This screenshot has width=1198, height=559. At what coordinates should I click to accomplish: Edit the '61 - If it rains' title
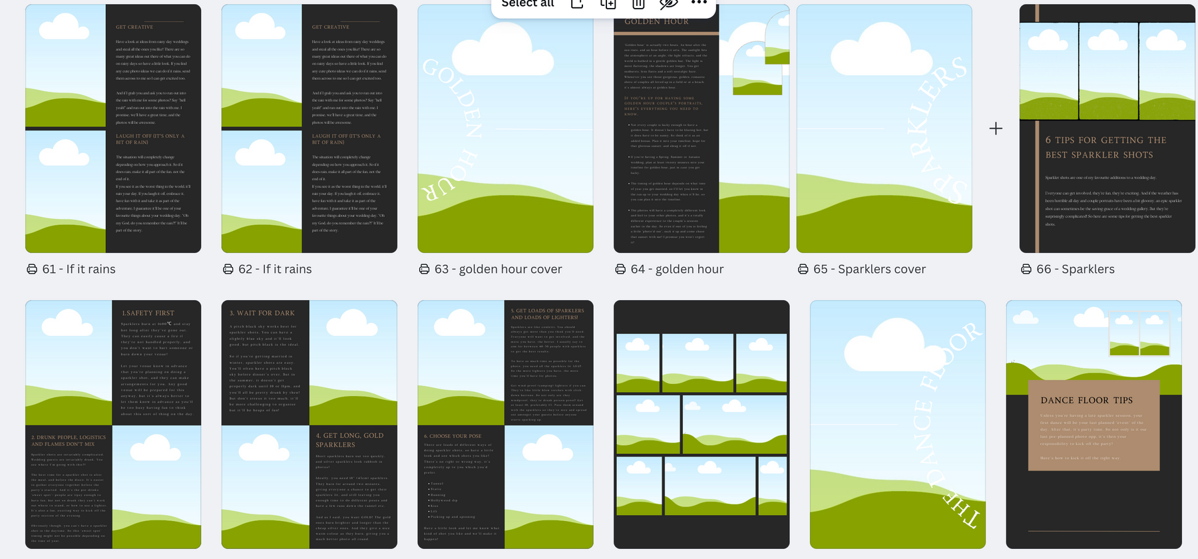[x=79, y=270]
